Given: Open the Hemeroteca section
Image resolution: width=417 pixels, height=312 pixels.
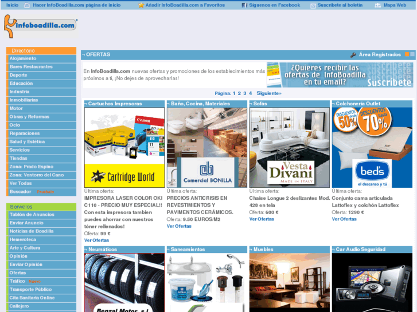Looking at the screenshot, I should coord(41,239).
